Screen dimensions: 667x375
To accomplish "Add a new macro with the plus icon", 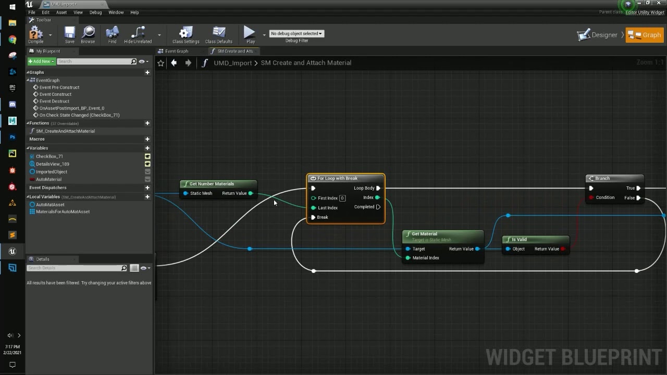I will [147, 139].
